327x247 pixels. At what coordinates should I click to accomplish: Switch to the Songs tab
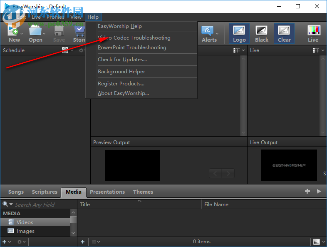16,192
